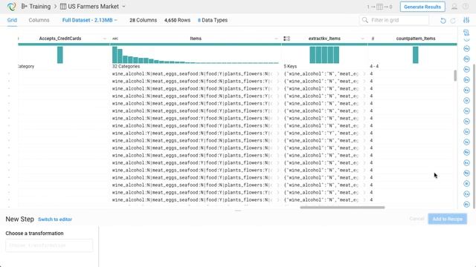
Task: Click the Accepts_CreditCards histogram bar
Action: (59, 55)
